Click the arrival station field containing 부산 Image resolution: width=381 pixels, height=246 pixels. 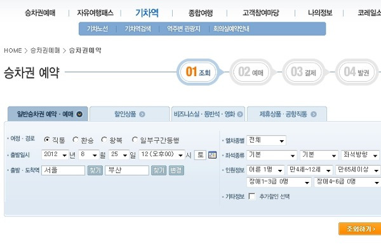coord(127,171)
